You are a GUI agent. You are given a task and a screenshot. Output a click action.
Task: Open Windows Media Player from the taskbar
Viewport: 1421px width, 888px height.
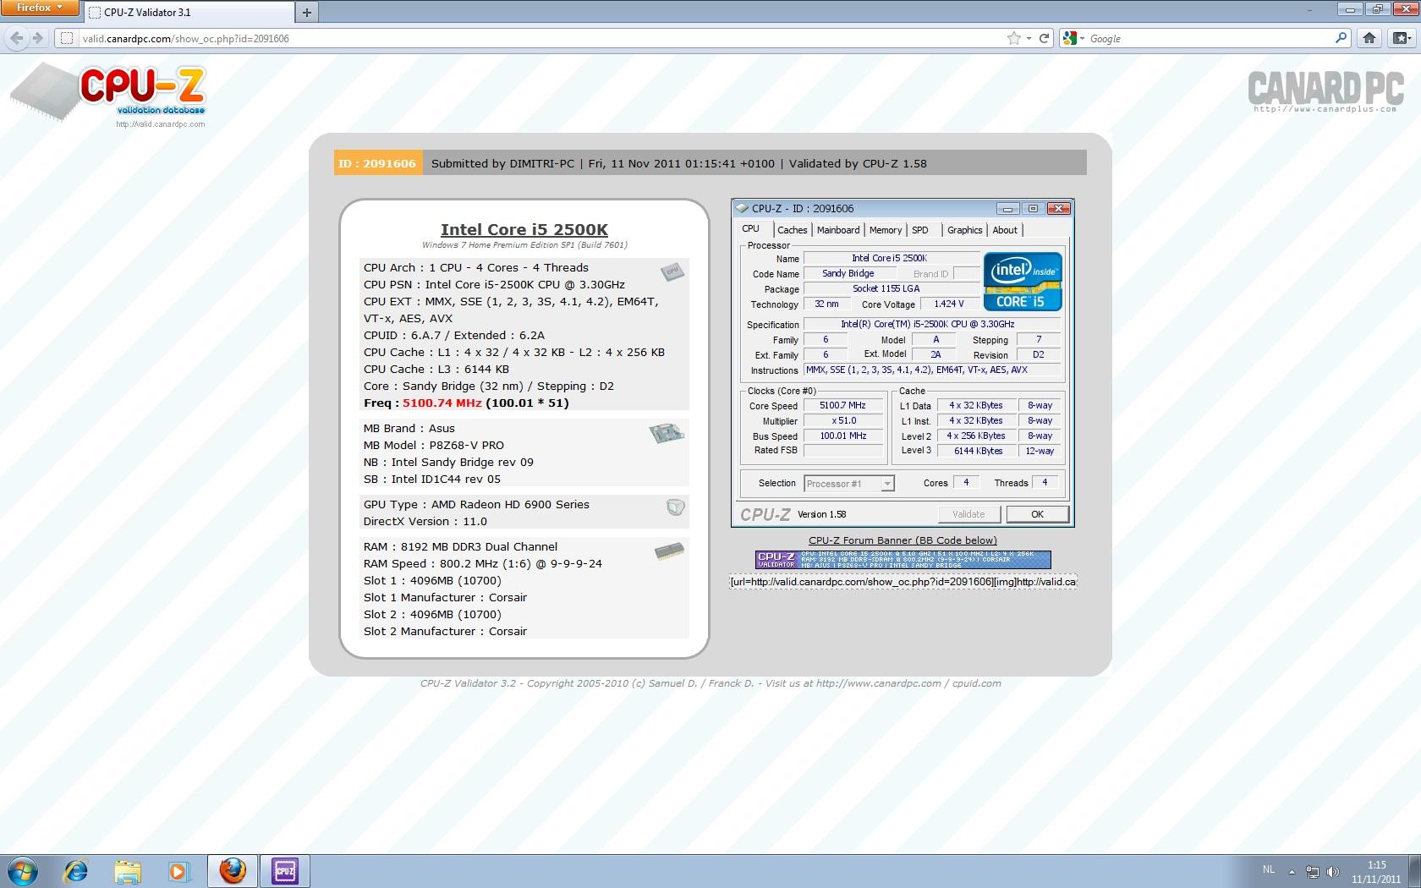click(x=178, y=871)
